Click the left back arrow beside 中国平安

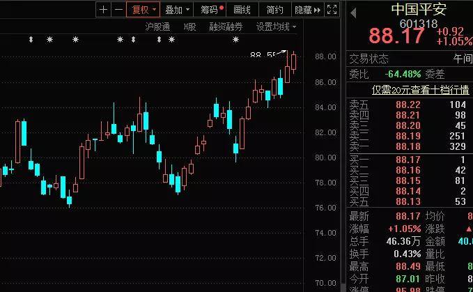coord(354,13)
